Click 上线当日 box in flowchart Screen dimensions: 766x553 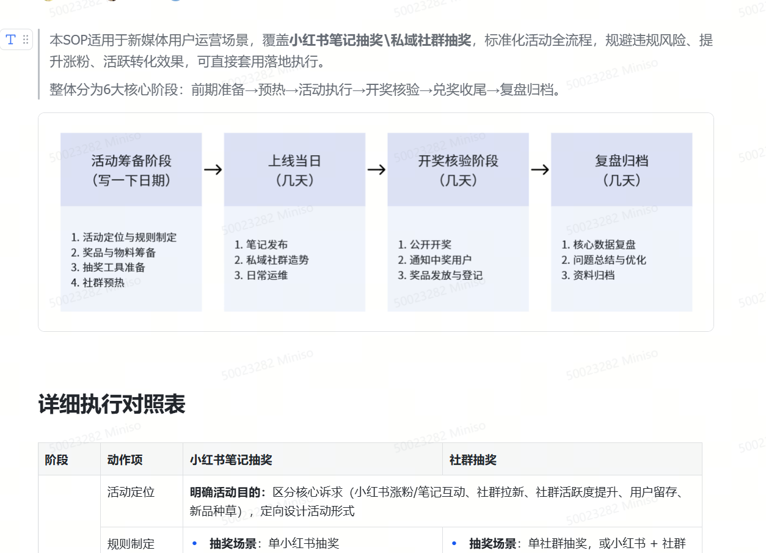(x=294, y=170)
